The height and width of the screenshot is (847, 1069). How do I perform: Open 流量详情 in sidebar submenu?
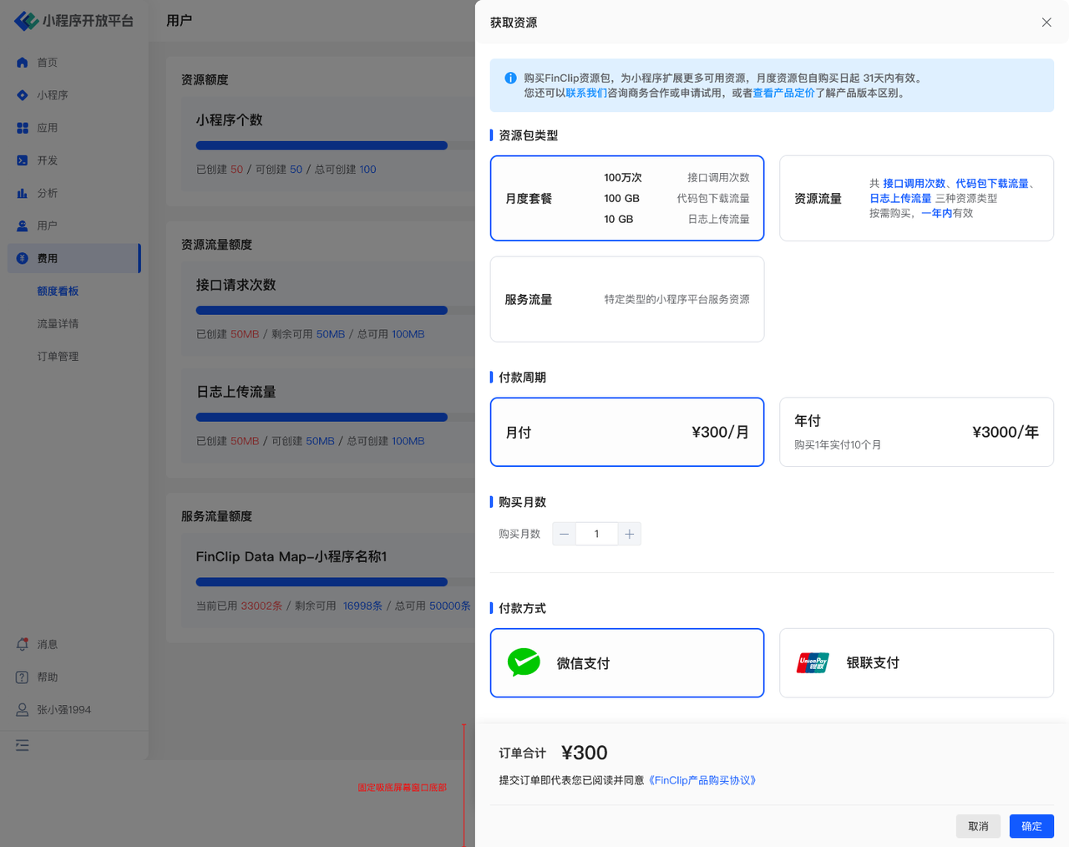coord(58,324)
